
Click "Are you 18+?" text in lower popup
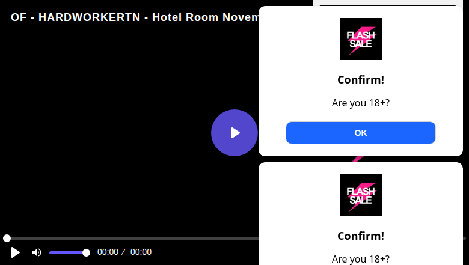coord(360,259)
